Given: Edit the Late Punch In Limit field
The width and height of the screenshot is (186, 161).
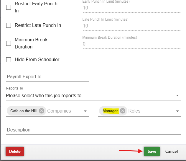Looking at the screenshot, I should click(x=131, y=26).
